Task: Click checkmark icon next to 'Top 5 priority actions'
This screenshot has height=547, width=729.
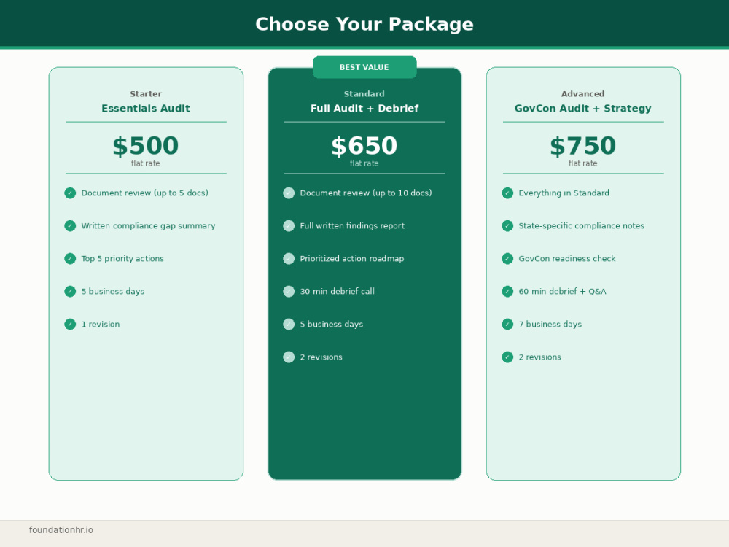Action: [x=70, y=259]
